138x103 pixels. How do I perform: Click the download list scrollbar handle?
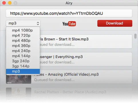click(x=135, y=36)
